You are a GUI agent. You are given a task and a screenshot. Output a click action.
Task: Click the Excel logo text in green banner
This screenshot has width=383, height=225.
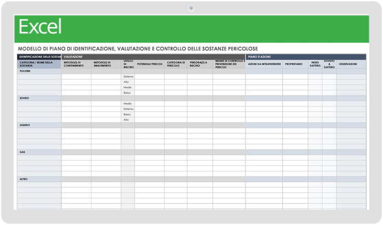(40, 27)
